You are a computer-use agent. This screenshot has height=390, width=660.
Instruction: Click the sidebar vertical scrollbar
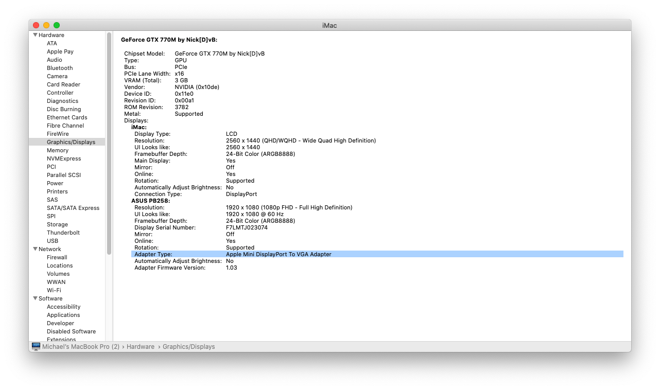click(109, 143)
